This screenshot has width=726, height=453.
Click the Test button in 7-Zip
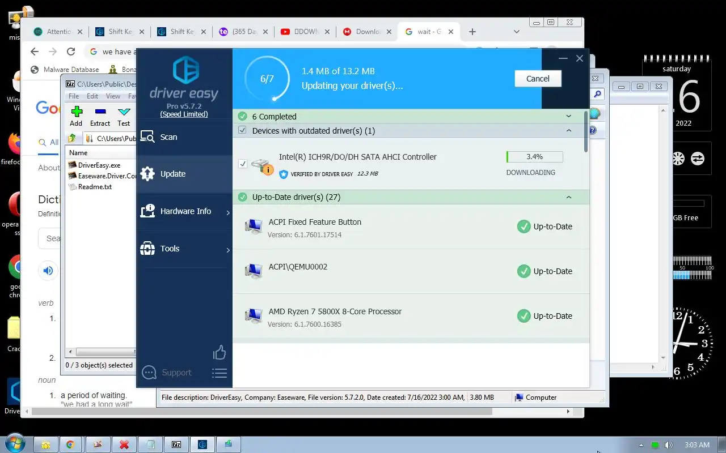tap(124, 116)
